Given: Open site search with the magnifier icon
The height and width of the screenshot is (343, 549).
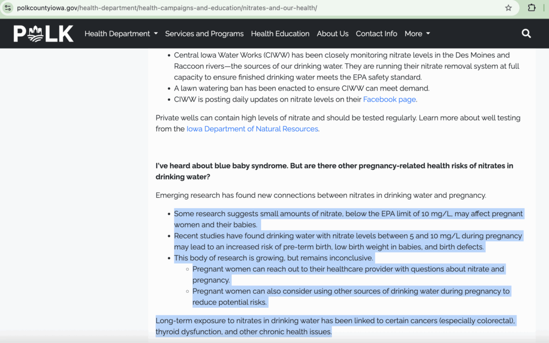Looking at the screenshot, I should (526, 34).
